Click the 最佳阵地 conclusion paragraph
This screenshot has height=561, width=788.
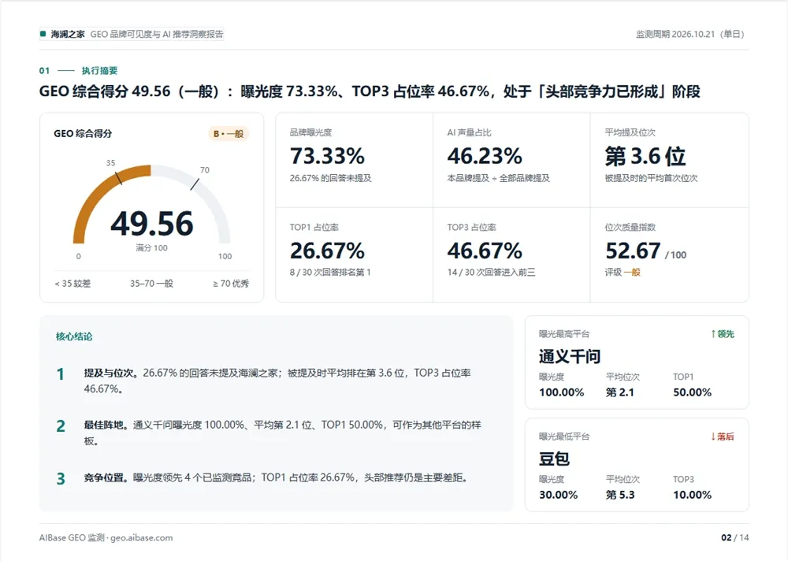pos(282,433)
